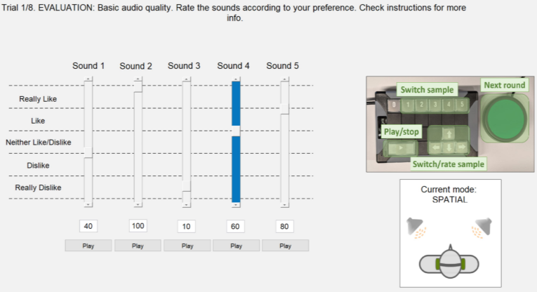Click the listener head icon in spatial diagram
Image resolution: width=537 pixels, height=292 pixels.
(x=449, y=263)
